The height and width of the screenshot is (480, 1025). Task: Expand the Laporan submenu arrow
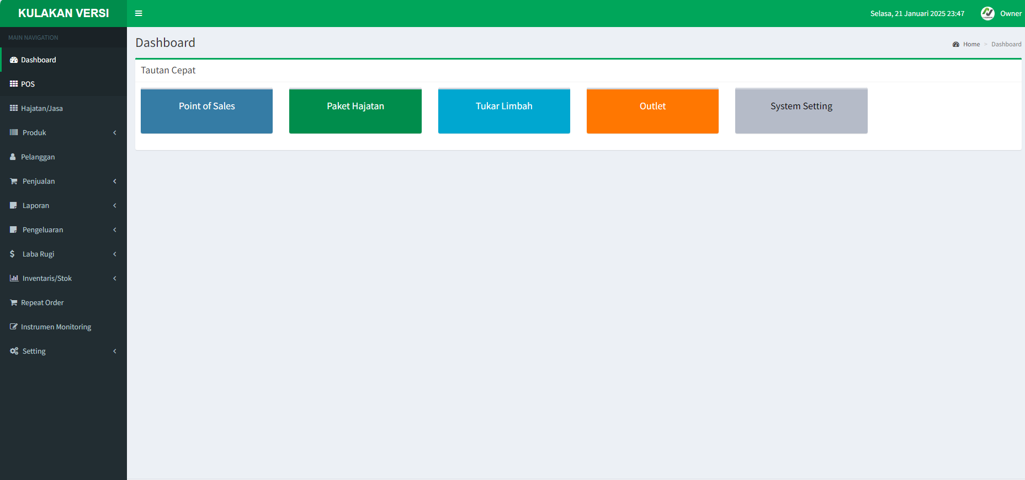(x=115, y=205)
